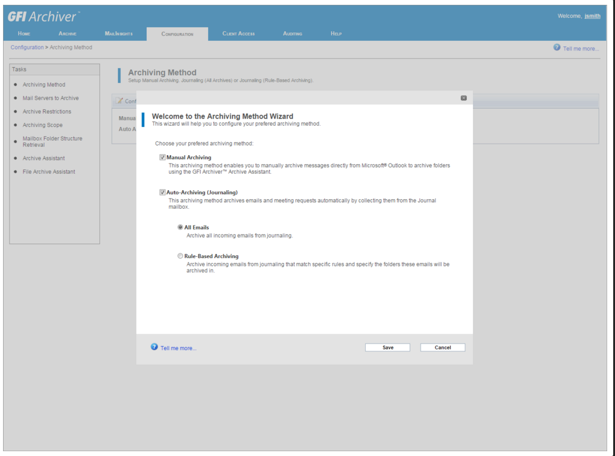Close the wizard with the X button
The width and height of the screenshot is (615, 456).
point(463,97)
